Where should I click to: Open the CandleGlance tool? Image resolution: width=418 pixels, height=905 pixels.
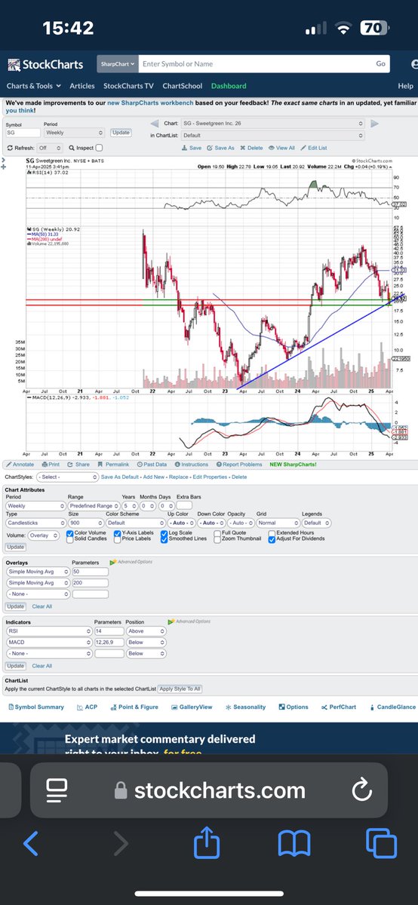click(392, 707)
